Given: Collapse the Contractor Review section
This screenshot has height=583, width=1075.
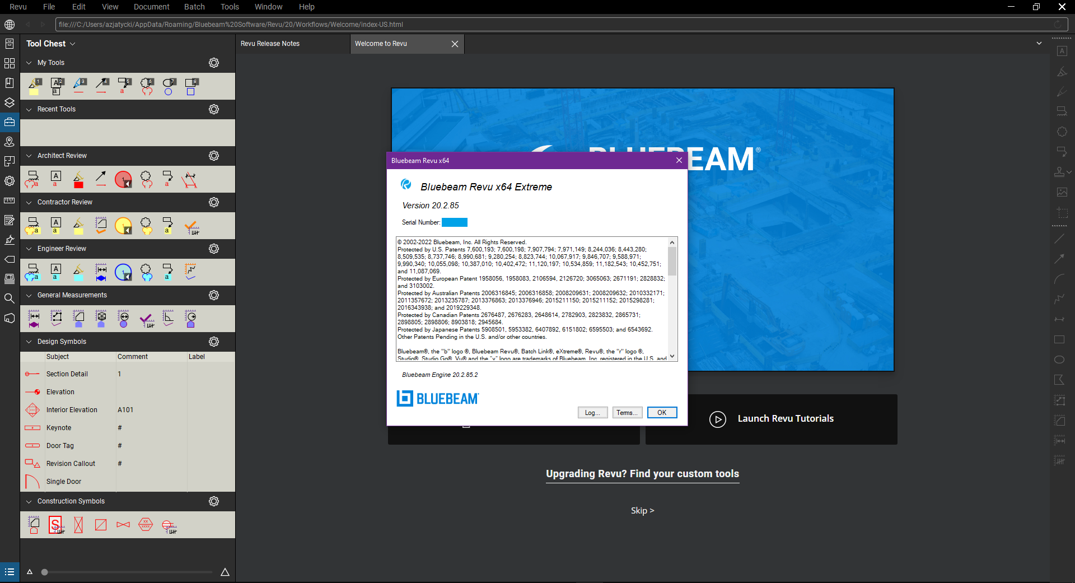Looking at the screenshot, I should click(x=29, y=202).
